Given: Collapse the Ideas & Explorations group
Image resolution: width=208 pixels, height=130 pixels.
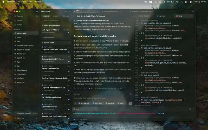Looking at the screenshot, I should pyautogui.click(x=42, y=25).
